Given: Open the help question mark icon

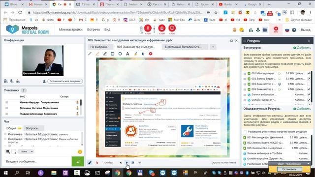Looking at the screenshot, I should pos(294,30).
